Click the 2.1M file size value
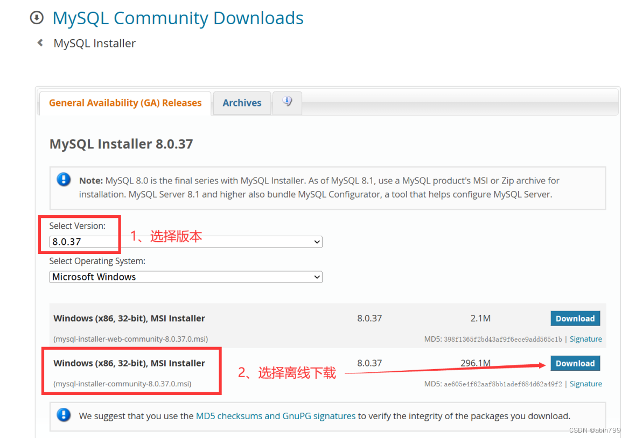Viewport: 629px width, 438px height. pos(480,318)
